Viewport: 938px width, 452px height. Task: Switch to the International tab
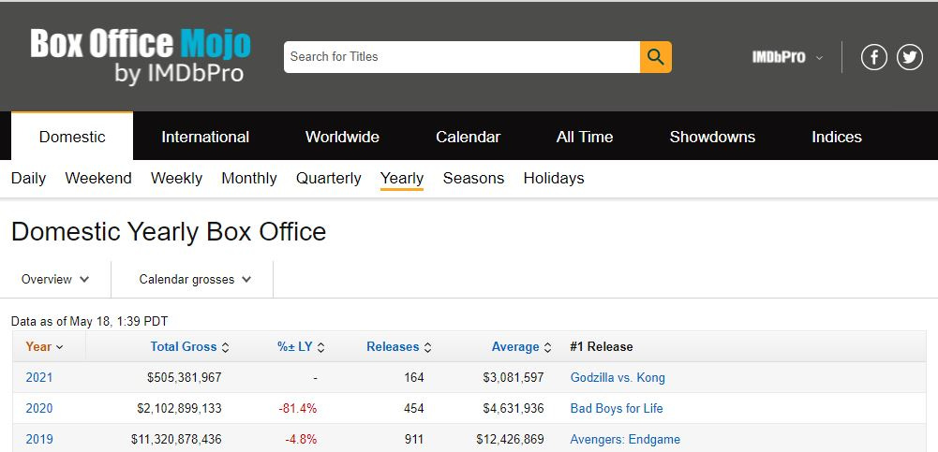205,137
